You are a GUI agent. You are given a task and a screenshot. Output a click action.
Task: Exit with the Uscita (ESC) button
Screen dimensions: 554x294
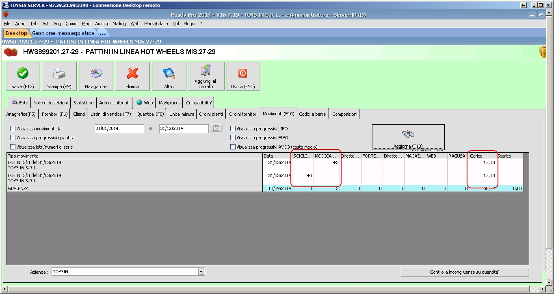(x=243, y=76)
